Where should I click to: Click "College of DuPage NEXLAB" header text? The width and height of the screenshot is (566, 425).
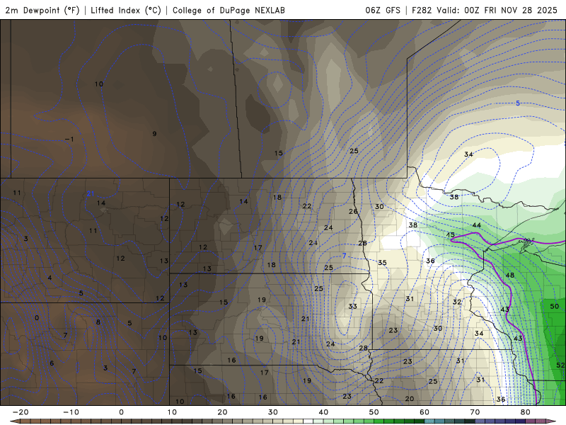click(x=229, y=10)
